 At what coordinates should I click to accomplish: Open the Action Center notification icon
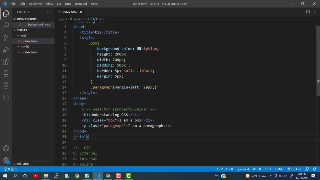[x=313, y=176]
